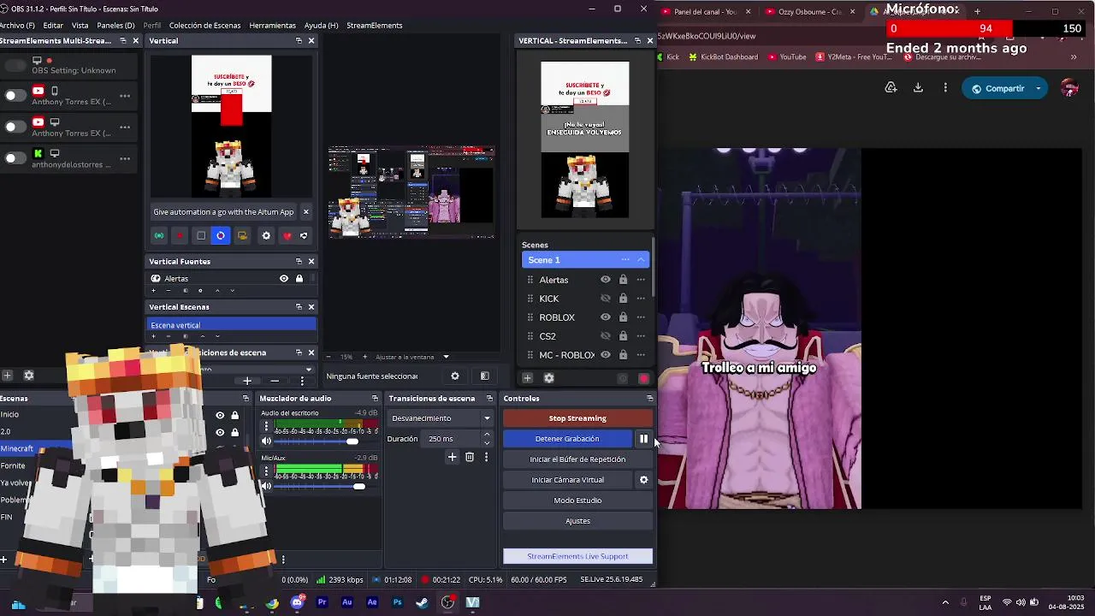This screenshot has width=1095, height=616.
Task: Click Detener Grabación button
Action: pos(567,439)
